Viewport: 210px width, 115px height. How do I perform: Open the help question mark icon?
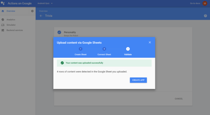pos(206,16)
